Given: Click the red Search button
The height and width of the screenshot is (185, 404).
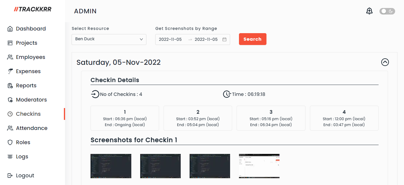Looking at the screenshot, I should click(253, 39).
